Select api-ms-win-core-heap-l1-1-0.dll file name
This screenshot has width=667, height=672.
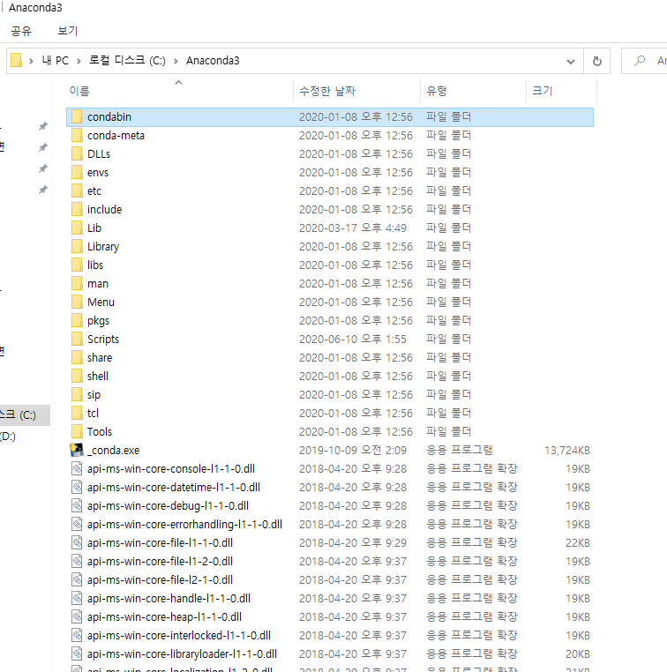pos(164,616)
